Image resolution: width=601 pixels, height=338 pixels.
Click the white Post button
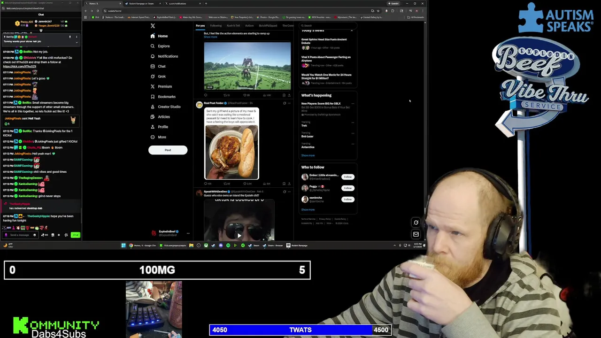click(168, 150)
